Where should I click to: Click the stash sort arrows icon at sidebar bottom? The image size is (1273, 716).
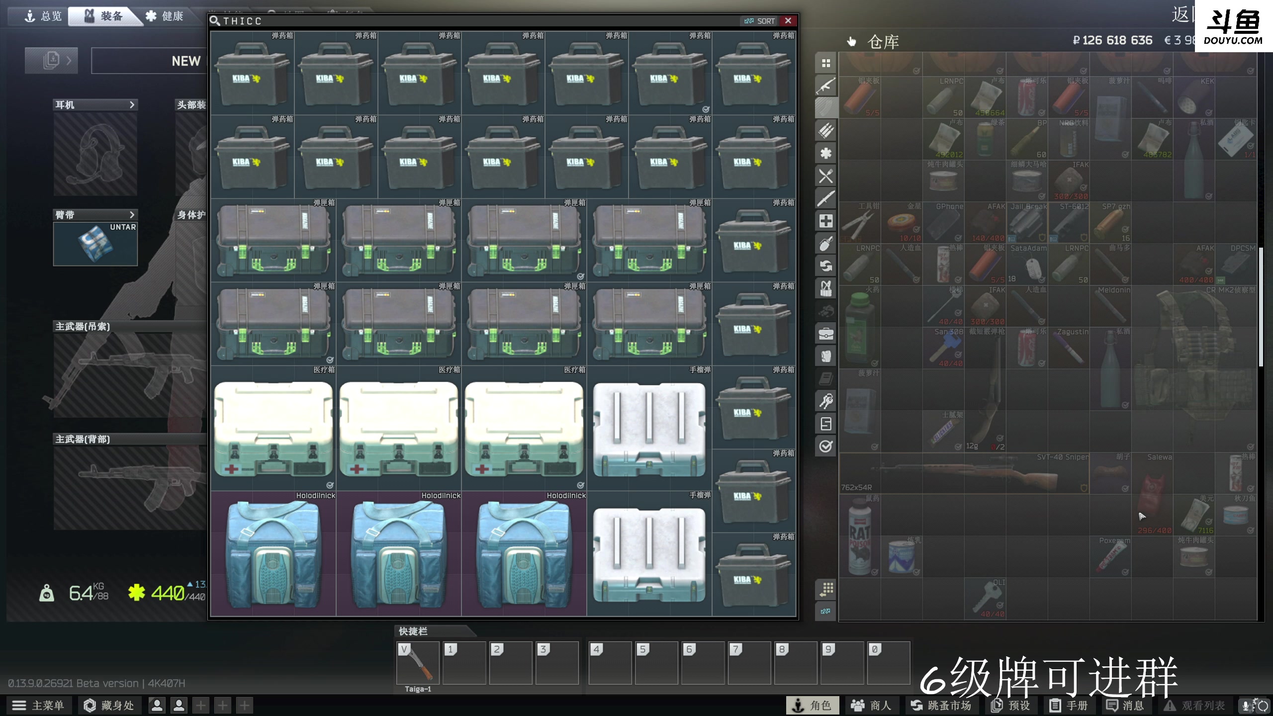[826, 611]
